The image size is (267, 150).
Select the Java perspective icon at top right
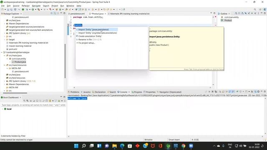(264, 10)
